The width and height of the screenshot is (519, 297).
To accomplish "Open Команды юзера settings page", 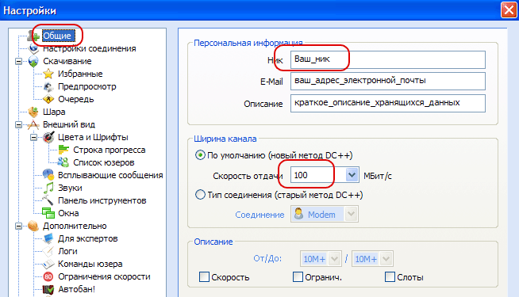I will click(90, 264).
